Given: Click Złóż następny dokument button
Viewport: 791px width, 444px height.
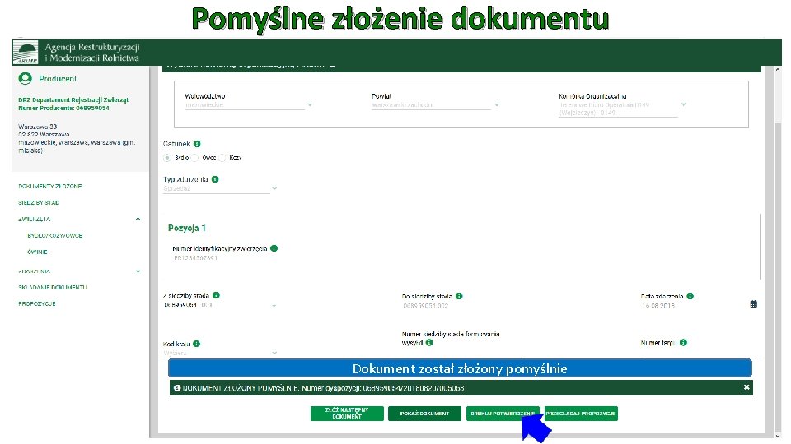Looking at the screenshot, I should tap(347, 414).
